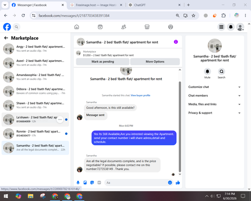Open the Aseel conversation
The height and width of the screenshot is (201, 251).
click(35, 63)
